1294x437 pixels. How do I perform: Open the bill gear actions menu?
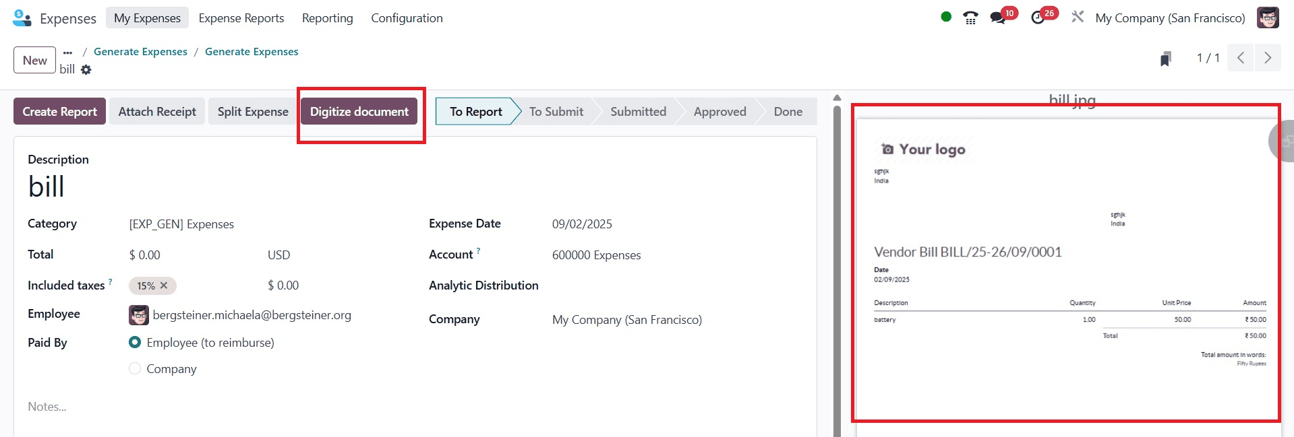[86, 69]
